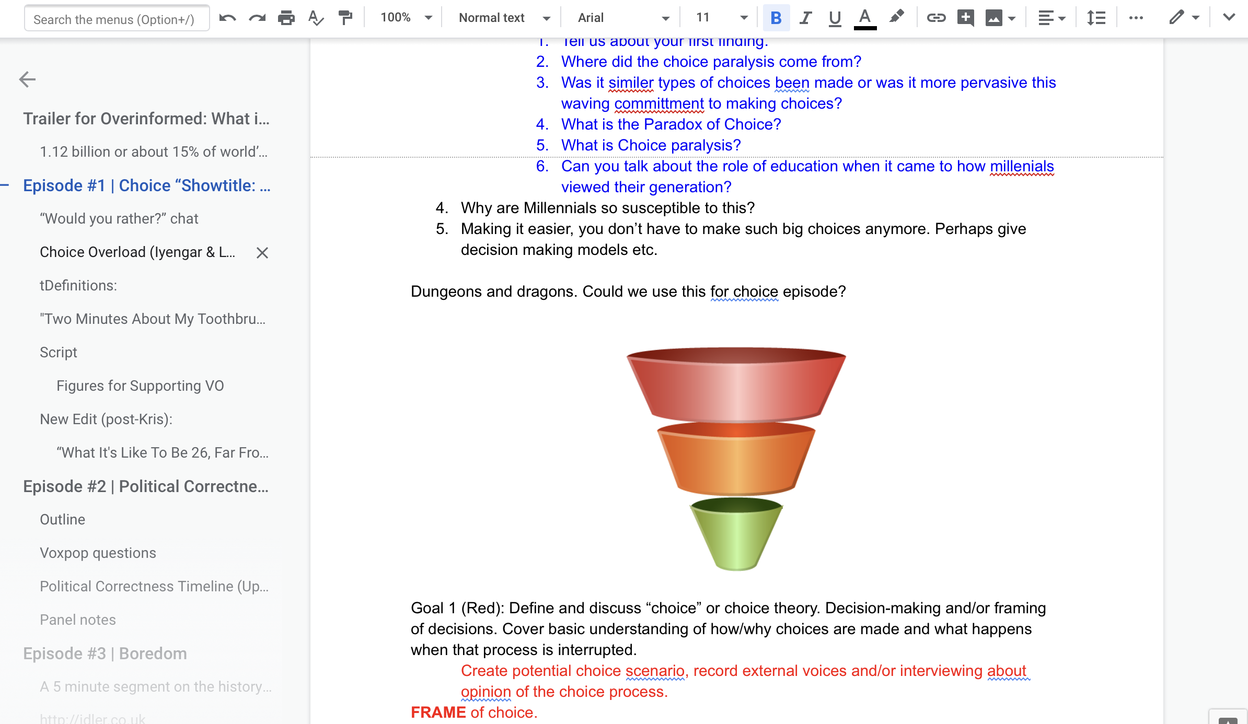Click 'Why are Millennials so susceptible' line
Viewport: 1248px width, 724px height.
pos(608,208)
